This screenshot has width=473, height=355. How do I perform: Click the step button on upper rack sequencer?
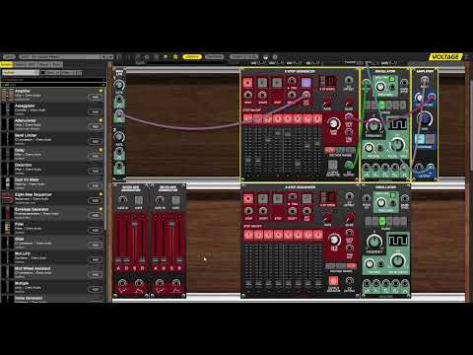pyautogui.click(x=277, y=82)
